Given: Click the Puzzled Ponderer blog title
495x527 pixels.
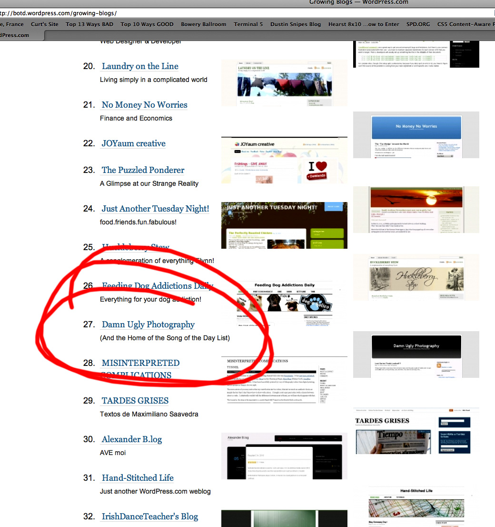Looking at the screenshot, I should (143, 171).
